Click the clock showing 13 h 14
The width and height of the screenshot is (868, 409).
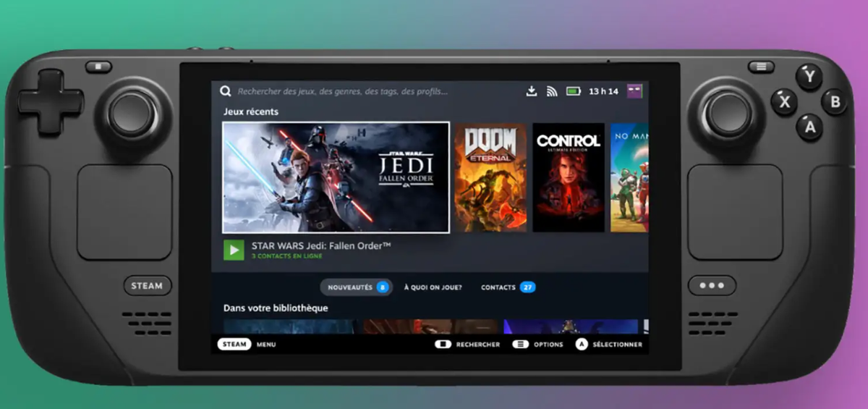pos(603,91)
